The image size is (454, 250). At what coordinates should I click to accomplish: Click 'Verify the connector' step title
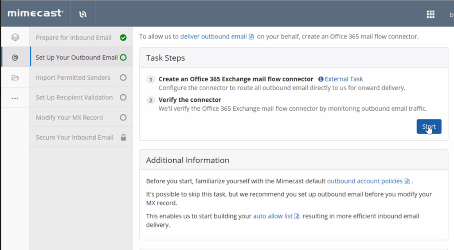point(190,100)
